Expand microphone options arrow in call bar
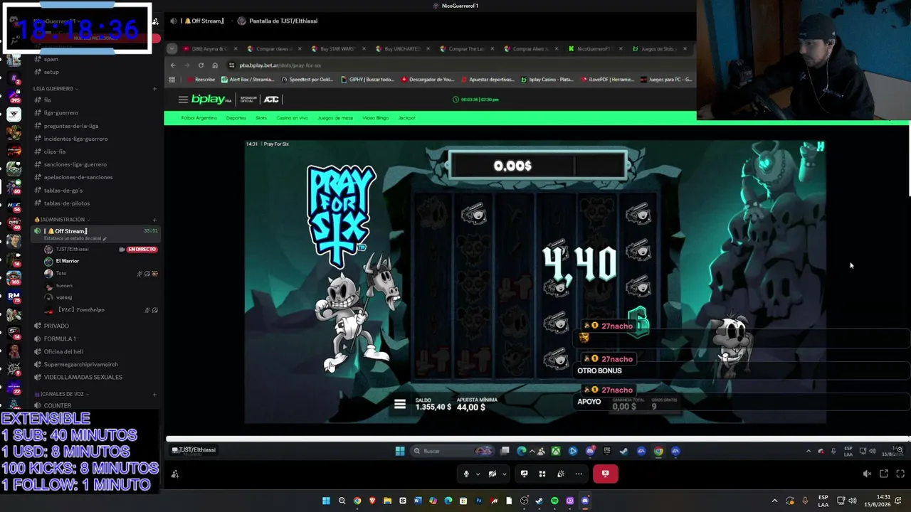 (478, 474)
